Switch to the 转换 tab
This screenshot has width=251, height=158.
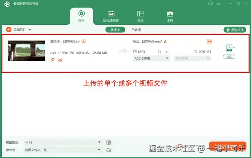pos(81,16)
